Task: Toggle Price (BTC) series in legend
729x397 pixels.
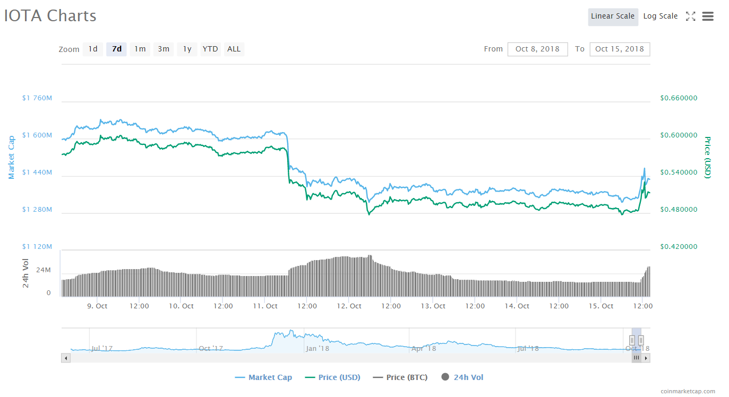Action: (400, 377)
